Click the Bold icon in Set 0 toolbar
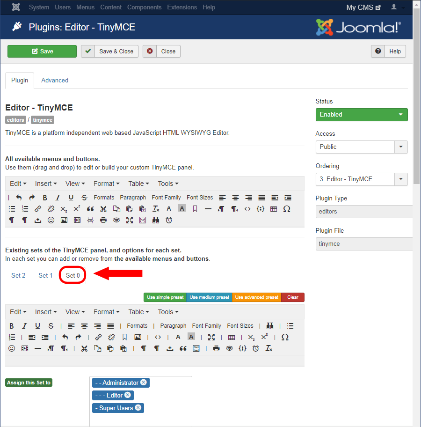The height and width of the screenshot is (427, 421). pyautogui.click(x=11, y=326)
